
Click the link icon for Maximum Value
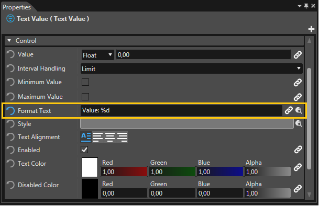coord(298,97)
